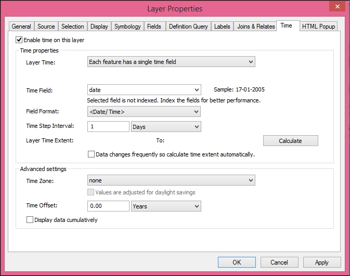Screen dimensions: 350x276
Task: Toggle automatic time extent calculation checkbox
Action: point(92,154)
